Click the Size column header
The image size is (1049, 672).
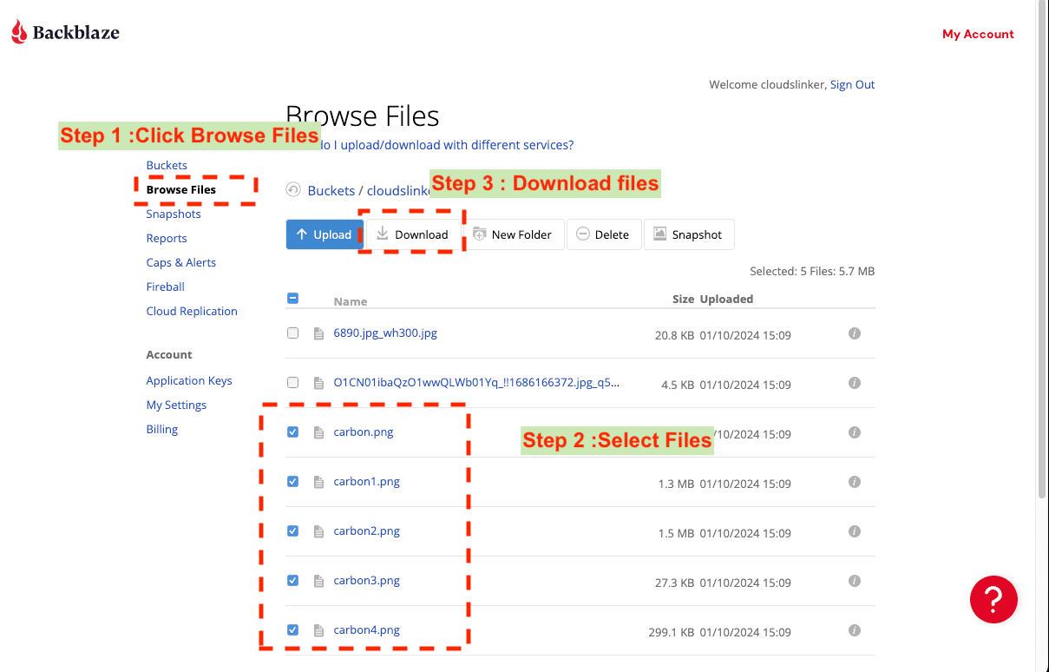point(684,299)
